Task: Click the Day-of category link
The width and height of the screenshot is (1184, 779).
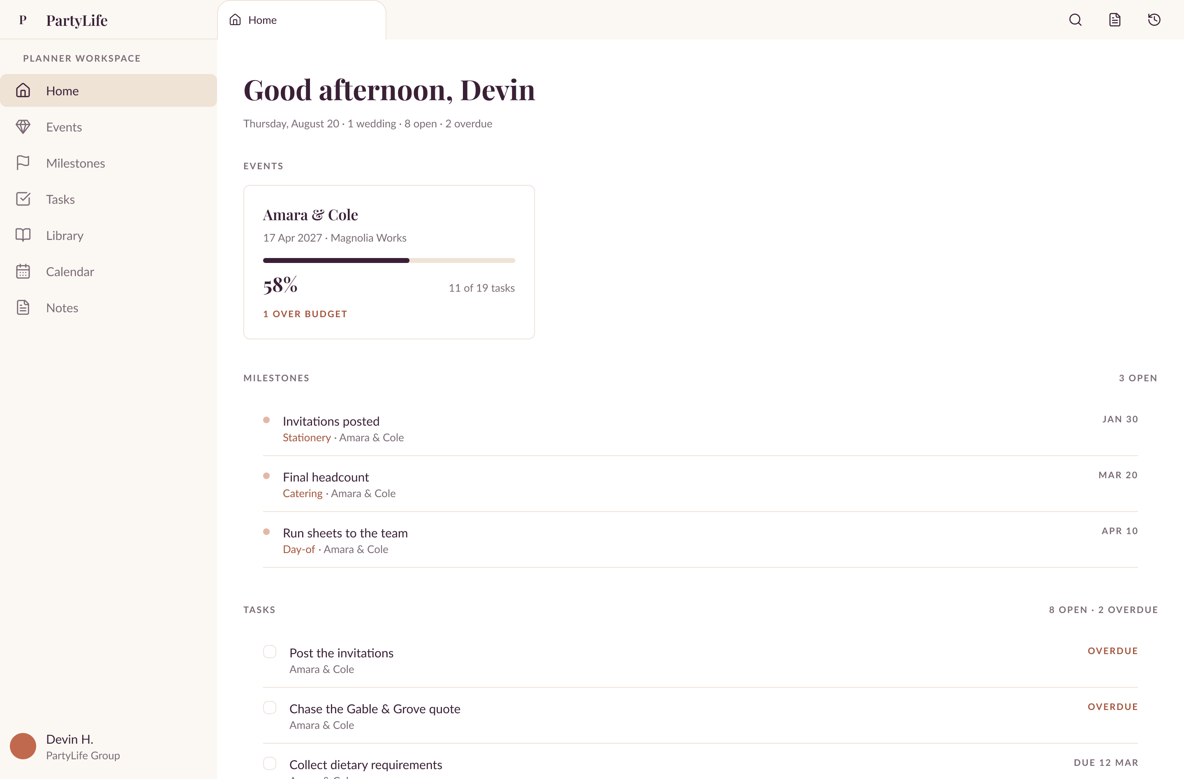Action: tap(298, 549)
